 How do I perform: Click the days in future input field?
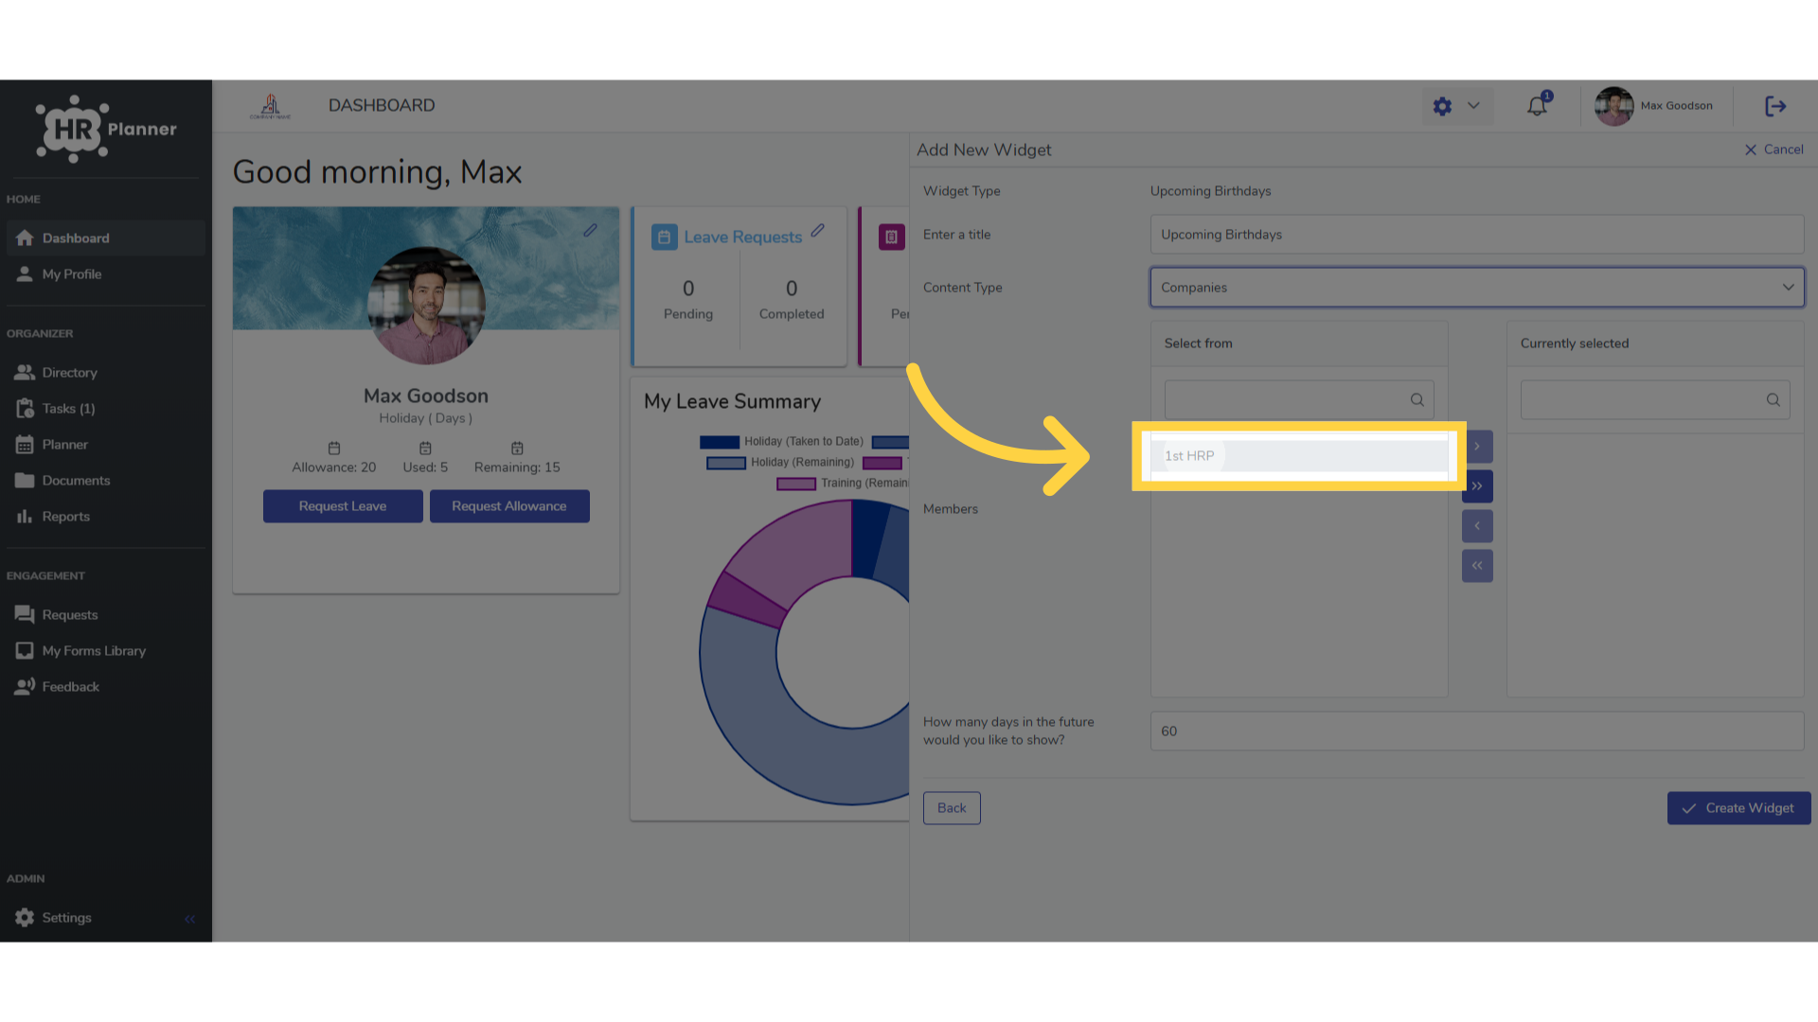click(1477, 731)
